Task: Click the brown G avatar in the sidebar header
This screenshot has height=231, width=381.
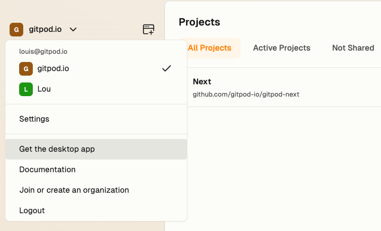Action: (16, 30)
